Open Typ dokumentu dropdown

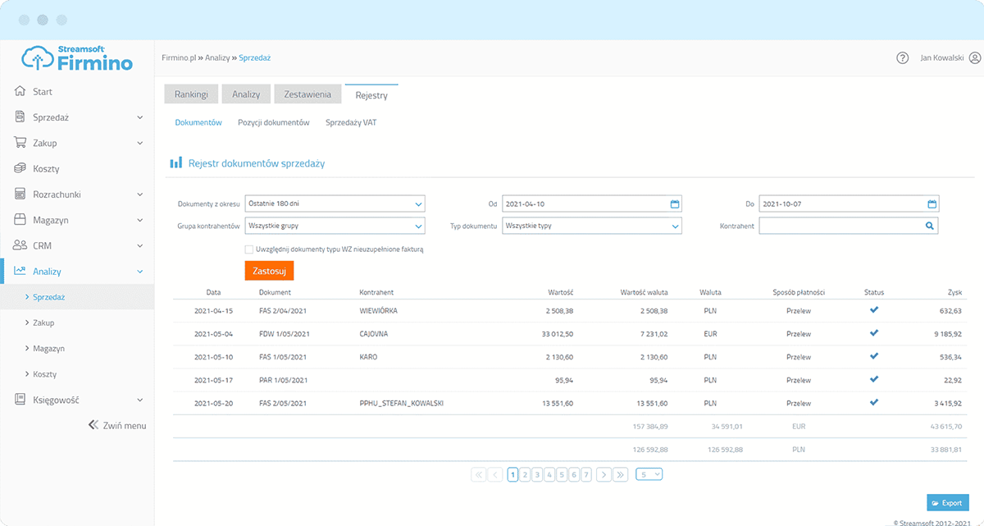pos(591,226)
